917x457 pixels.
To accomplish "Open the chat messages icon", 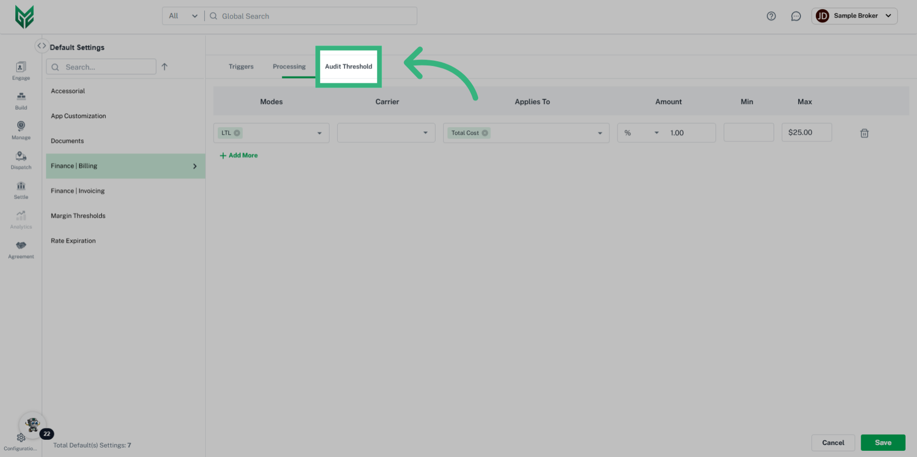I will coord(796,16).
